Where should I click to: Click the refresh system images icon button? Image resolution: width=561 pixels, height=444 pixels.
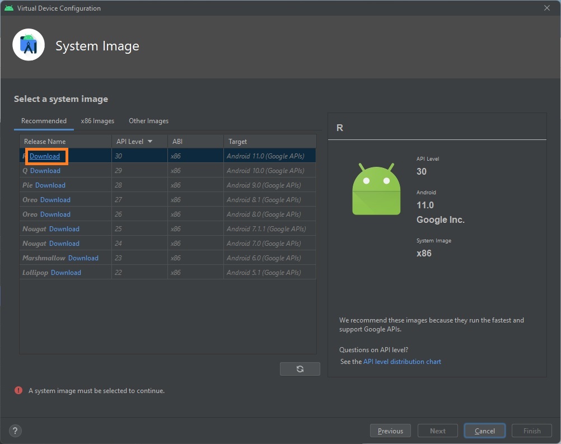tap(300, 369)
